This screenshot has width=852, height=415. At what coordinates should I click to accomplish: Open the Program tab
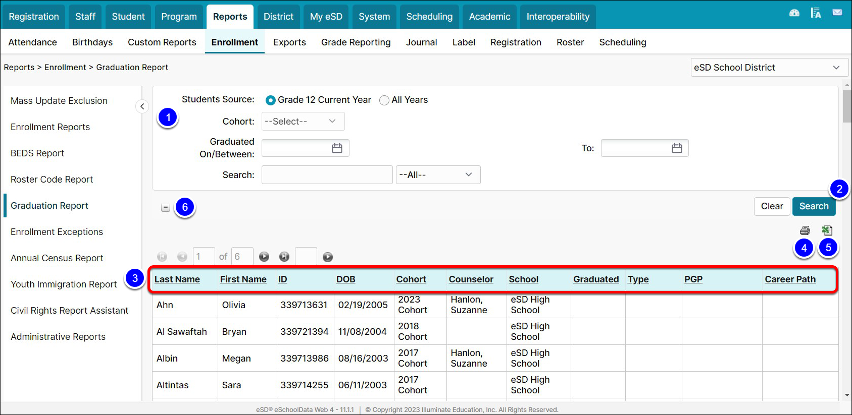pyautogui.click(x=179, y=17)
